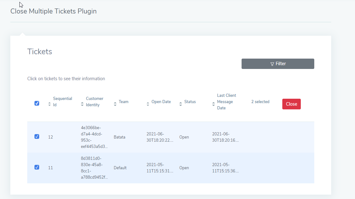Click the Batata team cell
This screenshot has height=199, width=355.
point(120,137)
